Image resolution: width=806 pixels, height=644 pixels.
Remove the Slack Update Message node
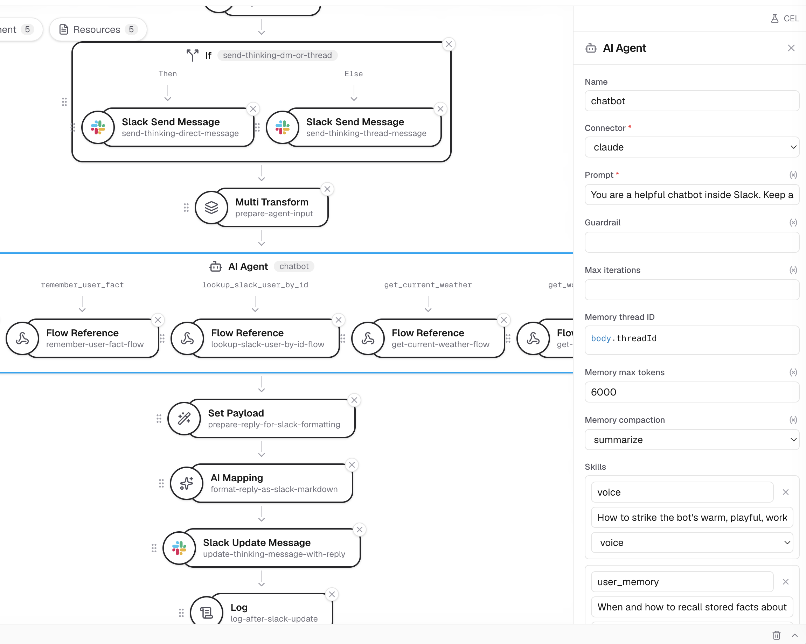coord(359,530)
